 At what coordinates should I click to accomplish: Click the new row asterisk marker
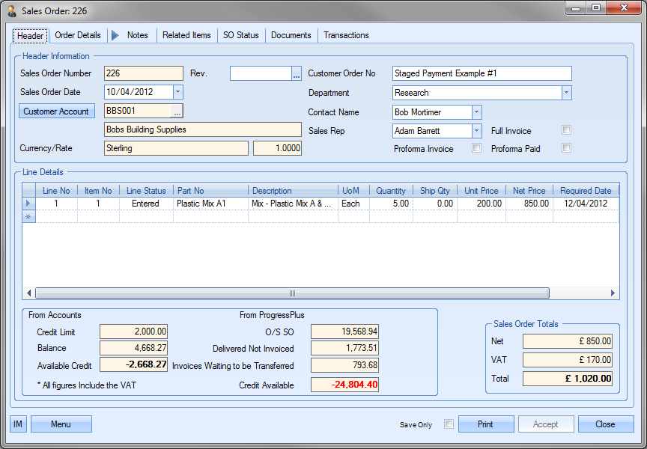[x=28, y=216]
